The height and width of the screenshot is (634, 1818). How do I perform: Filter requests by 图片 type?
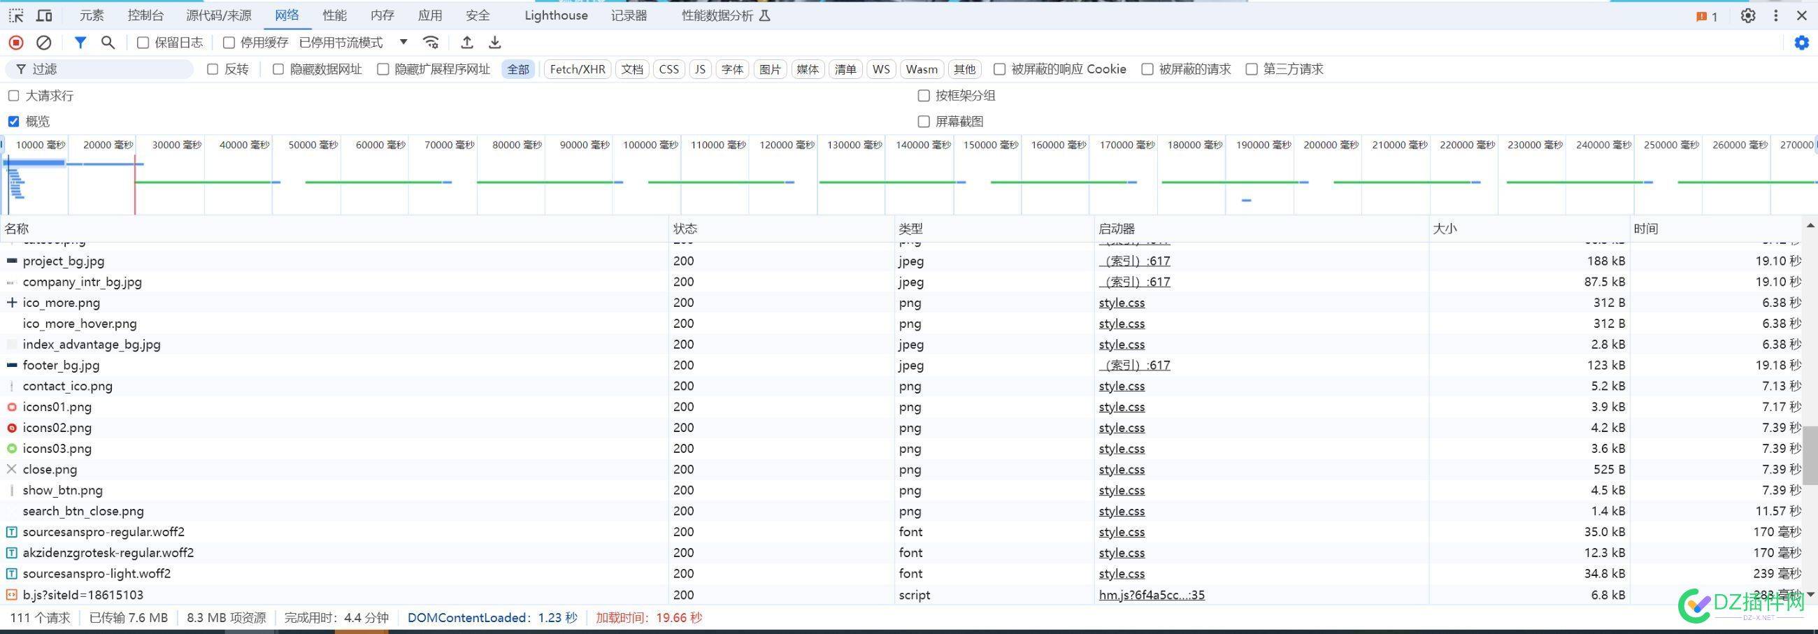tap(770, 69)
